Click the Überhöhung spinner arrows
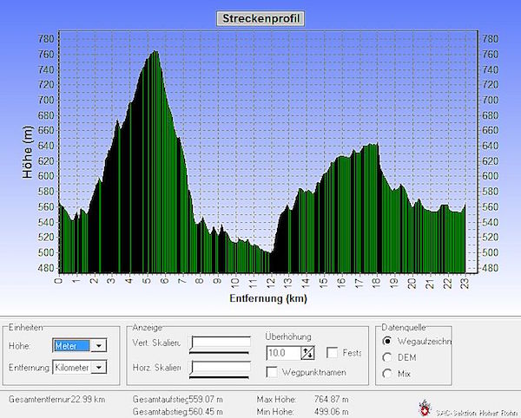Viewport: 521px width, 418px height. 307,353
